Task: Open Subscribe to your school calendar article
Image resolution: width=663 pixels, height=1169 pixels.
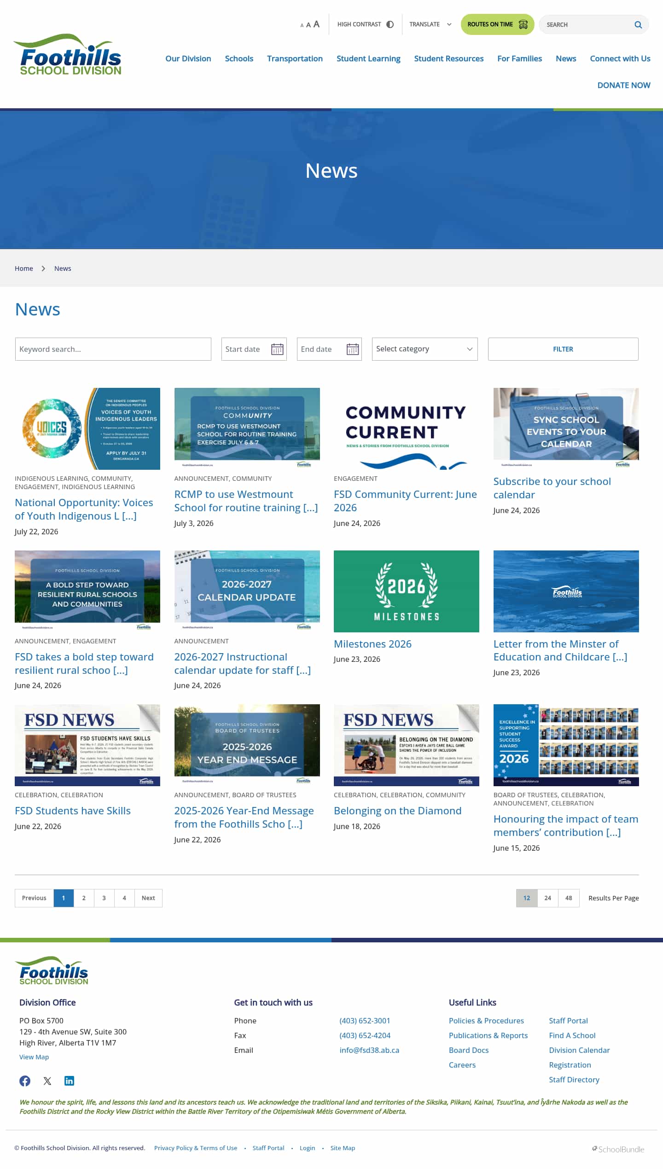Action: point(552,488)
